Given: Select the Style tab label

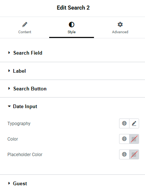Looking at the screenshot, I should (71, 32).
